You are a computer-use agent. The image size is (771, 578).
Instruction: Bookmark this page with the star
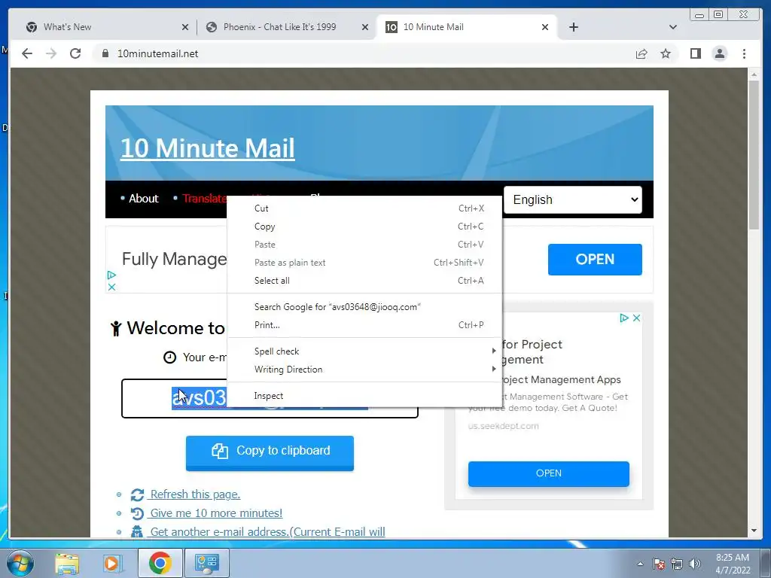tap(666, 53)
